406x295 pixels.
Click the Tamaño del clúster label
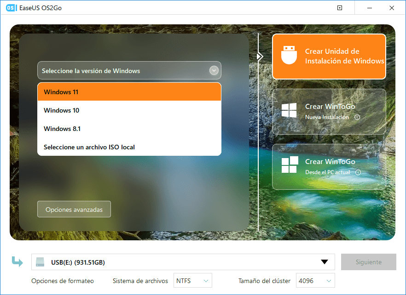point(264,281)
